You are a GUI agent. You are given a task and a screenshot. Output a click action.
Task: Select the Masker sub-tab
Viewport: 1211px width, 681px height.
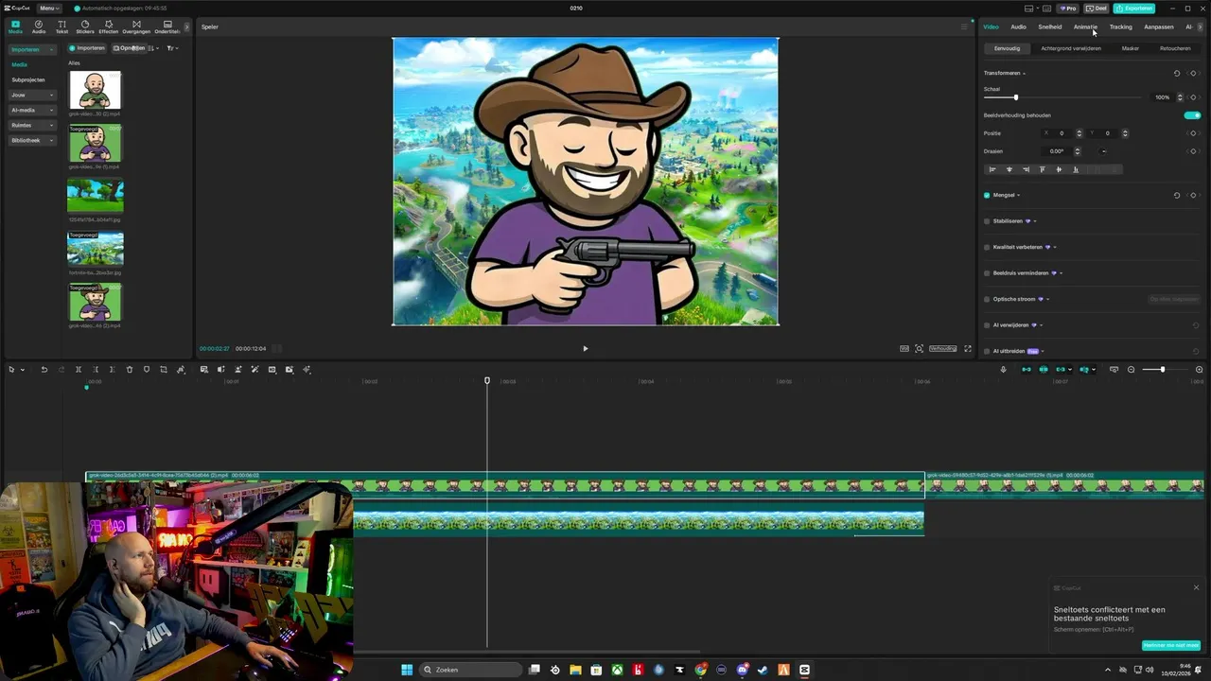tap(1131, 48)
